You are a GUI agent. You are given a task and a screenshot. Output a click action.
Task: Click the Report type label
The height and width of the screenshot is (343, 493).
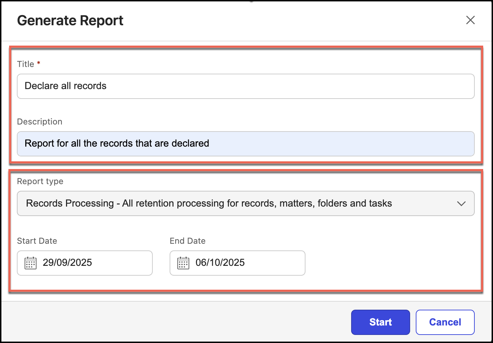[x=40, y=181]
